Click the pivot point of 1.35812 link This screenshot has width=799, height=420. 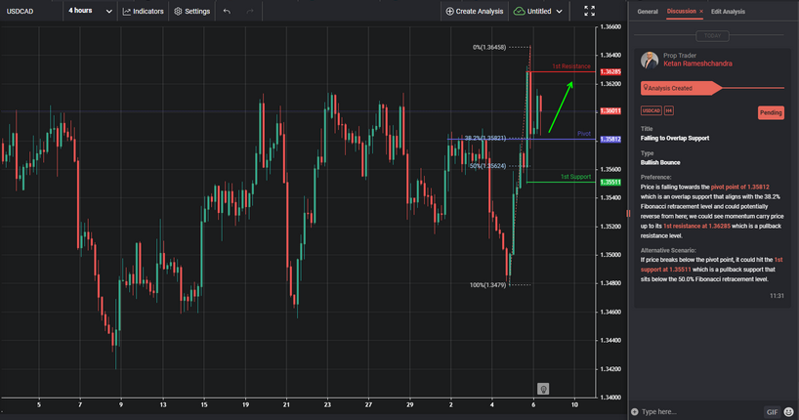pyautogui.click(x=739, y=188)
